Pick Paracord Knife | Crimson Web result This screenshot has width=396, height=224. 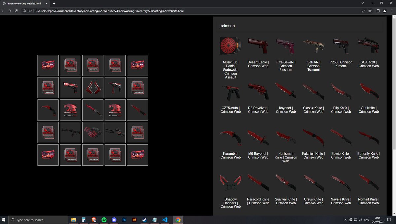pyautogui.click(x=258, y=189)
